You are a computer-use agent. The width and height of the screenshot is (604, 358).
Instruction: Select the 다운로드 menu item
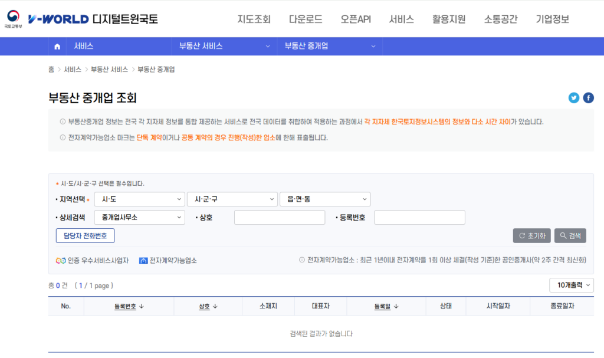305,19
